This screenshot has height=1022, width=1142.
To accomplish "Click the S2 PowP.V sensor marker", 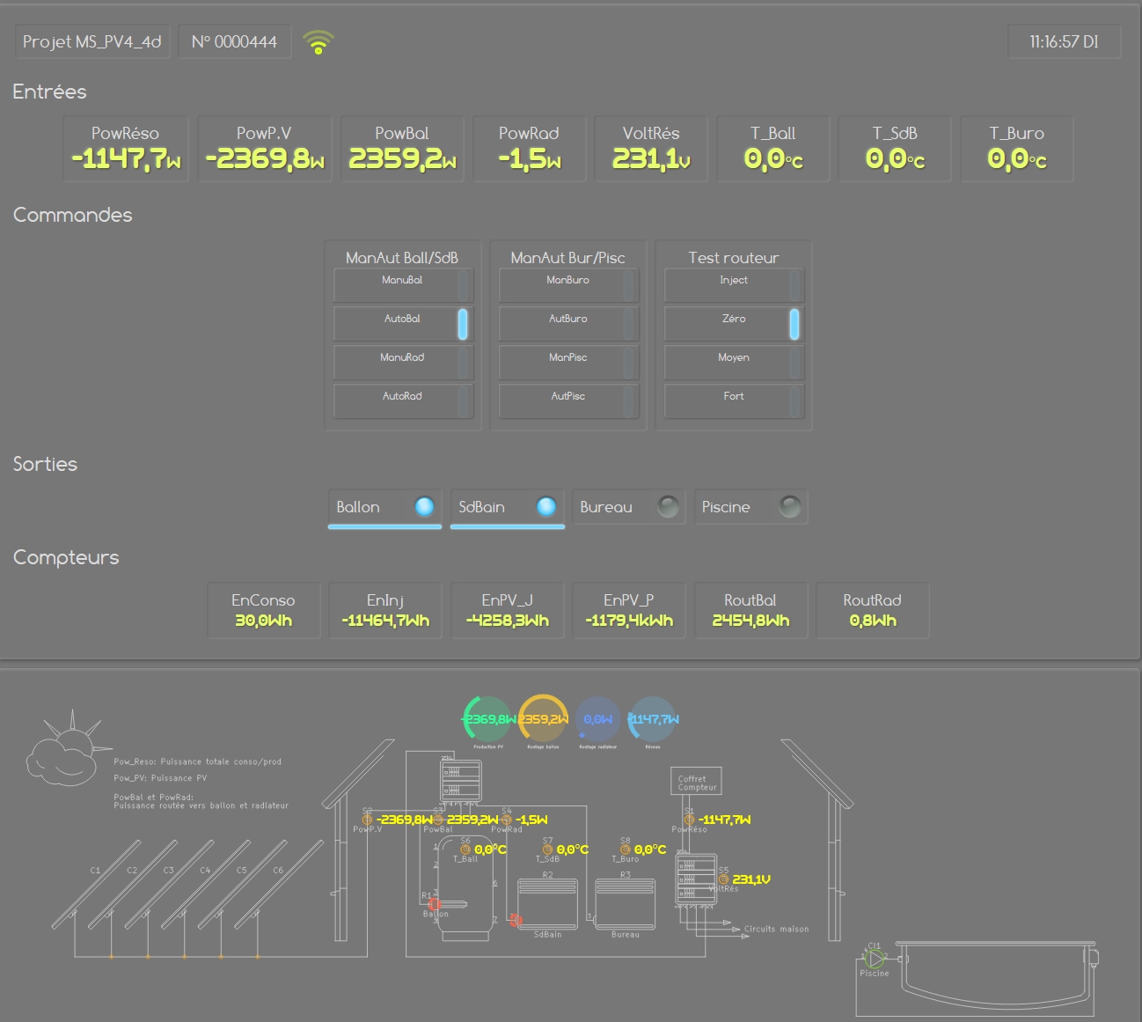I will tap(367, 820).
